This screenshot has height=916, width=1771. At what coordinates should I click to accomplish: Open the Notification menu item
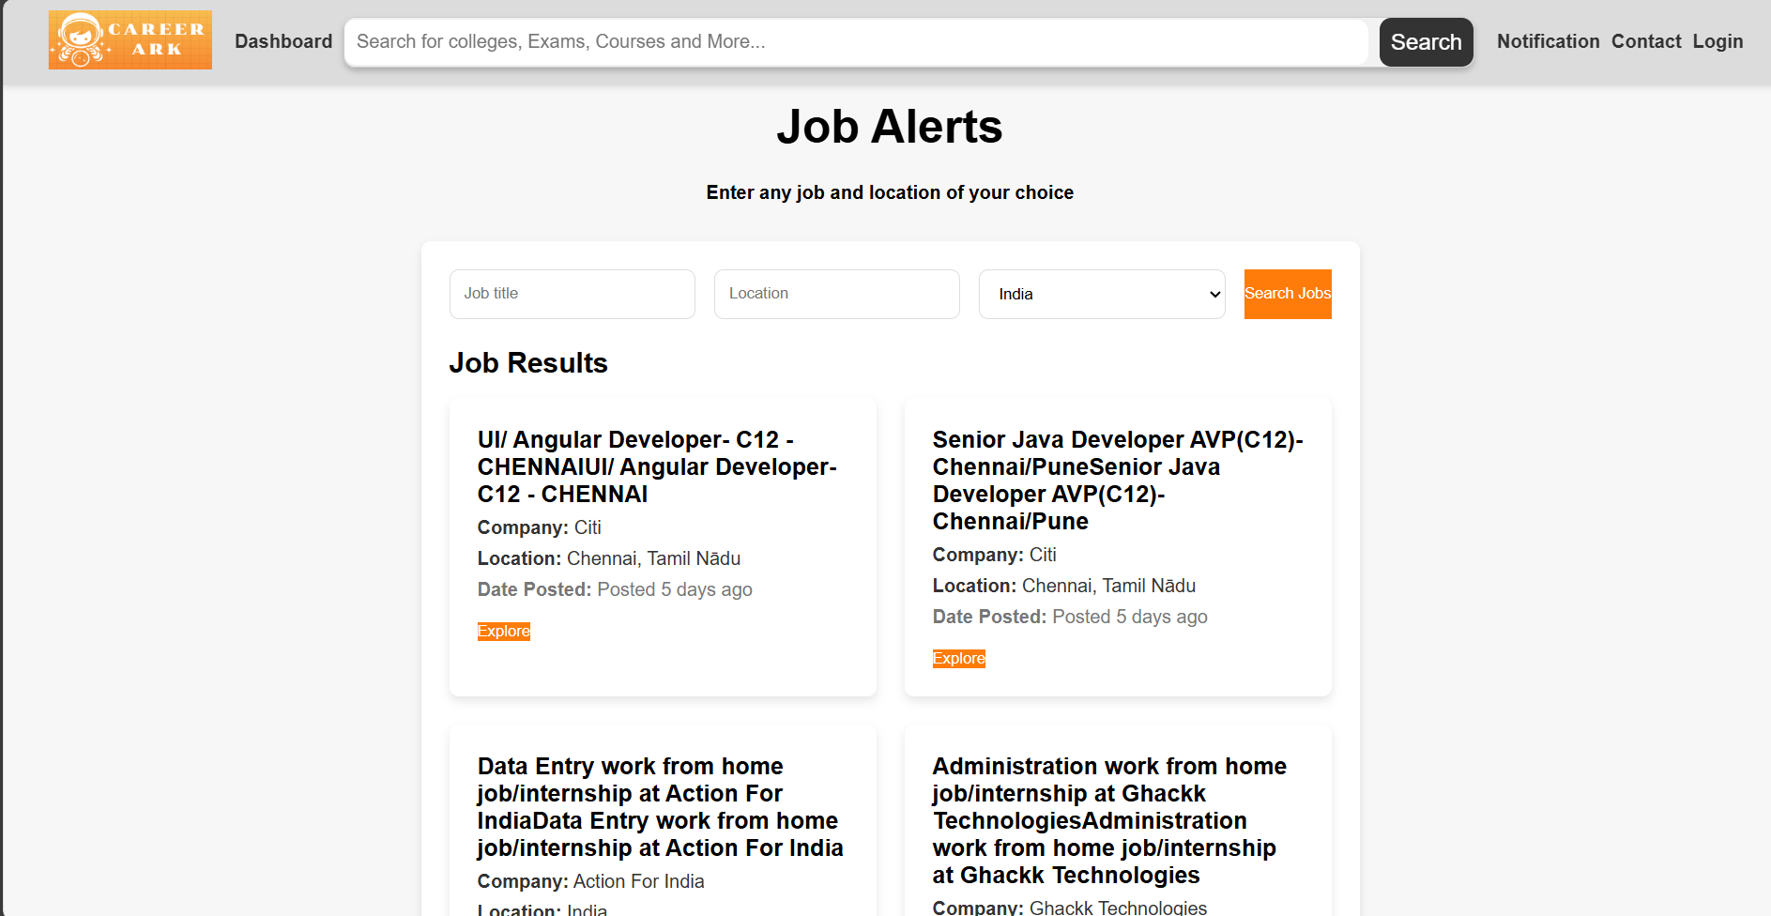1548,41
